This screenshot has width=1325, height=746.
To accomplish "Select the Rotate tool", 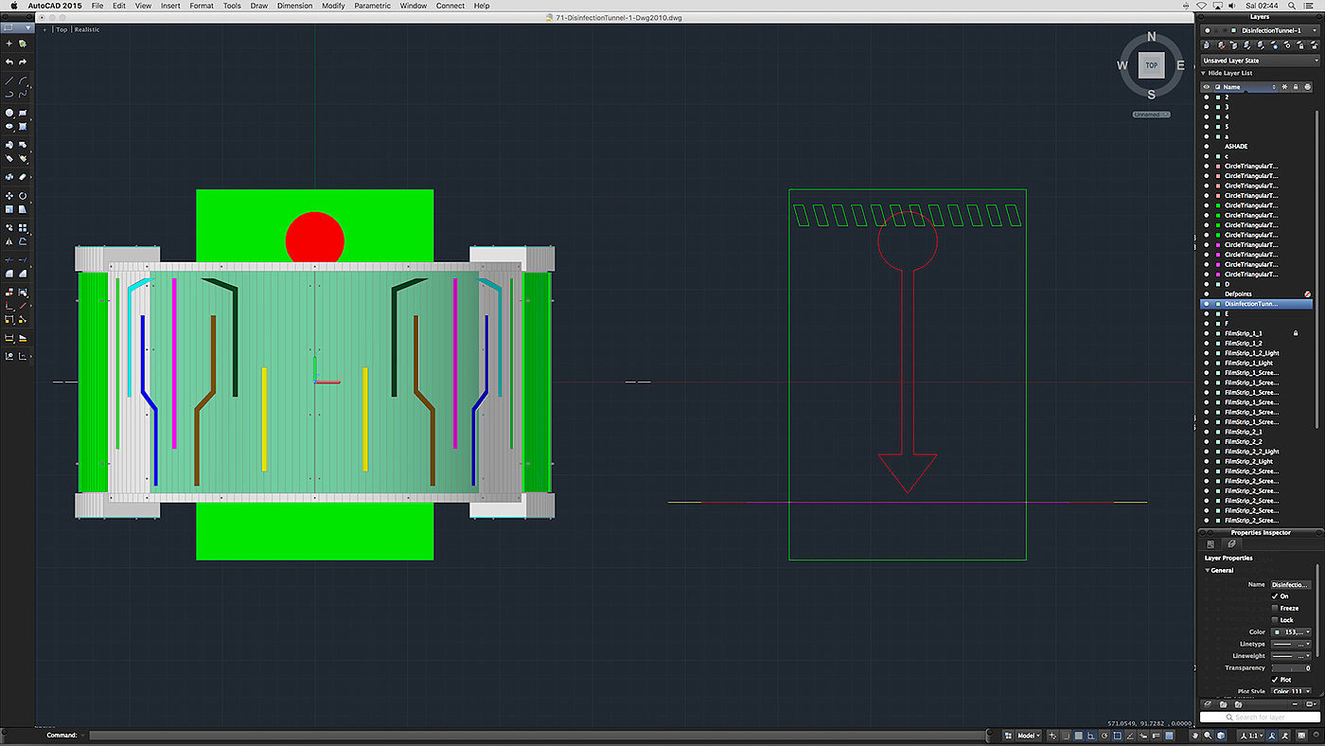I will pos(23,196).
